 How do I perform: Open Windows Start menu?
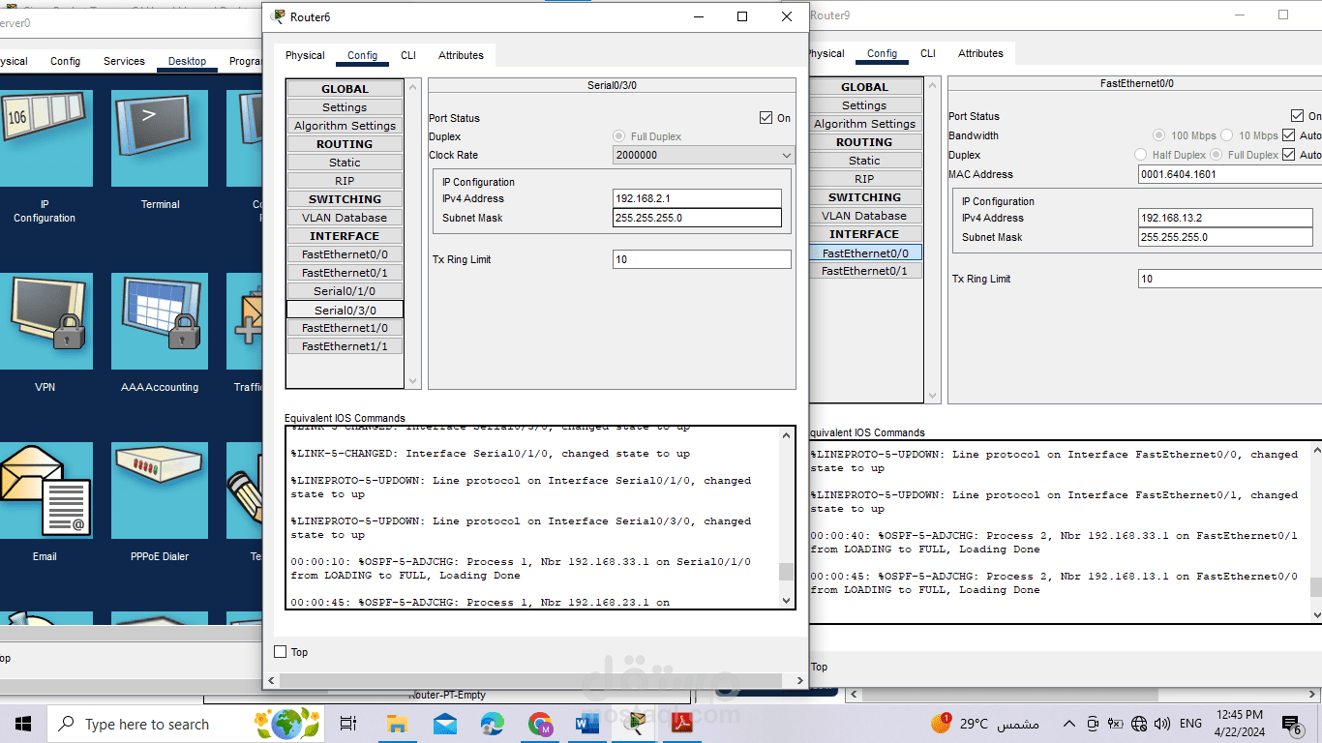(23, 724)
